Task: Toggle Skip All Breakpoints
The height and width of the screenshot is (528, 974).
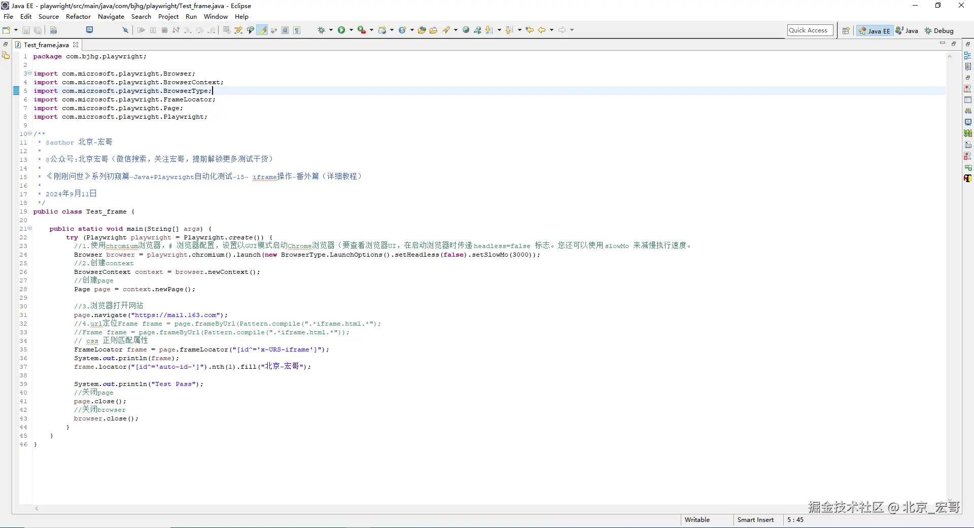Action: tap(125, 30)
